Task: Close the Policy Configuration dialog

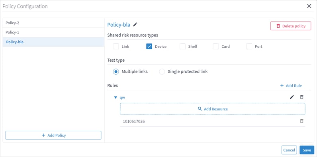Action: 309,6
